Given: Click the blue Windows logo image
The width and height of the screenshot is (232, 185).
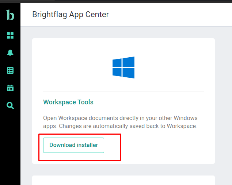Looking at the screenshot, I should pyautogui.click(x=123, y=68).
